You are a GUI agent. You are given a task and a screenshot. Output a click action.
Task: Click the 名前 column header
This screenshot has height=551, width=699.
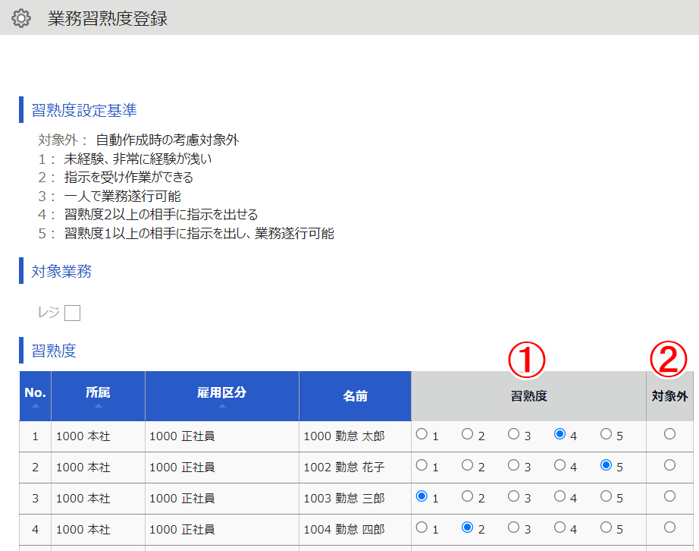pos(355,395)
